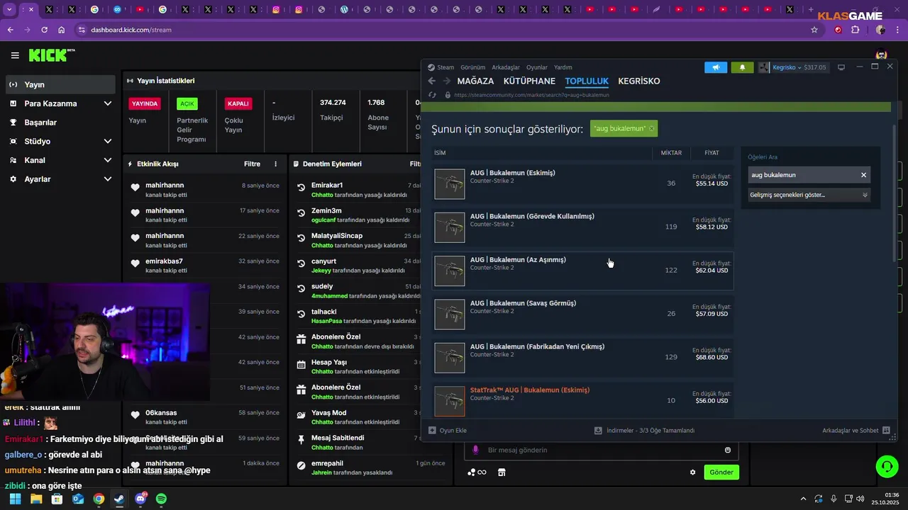Expand Stüdyo sidebar section
Viewport: 908px width, 510px height.
point(108,141)
